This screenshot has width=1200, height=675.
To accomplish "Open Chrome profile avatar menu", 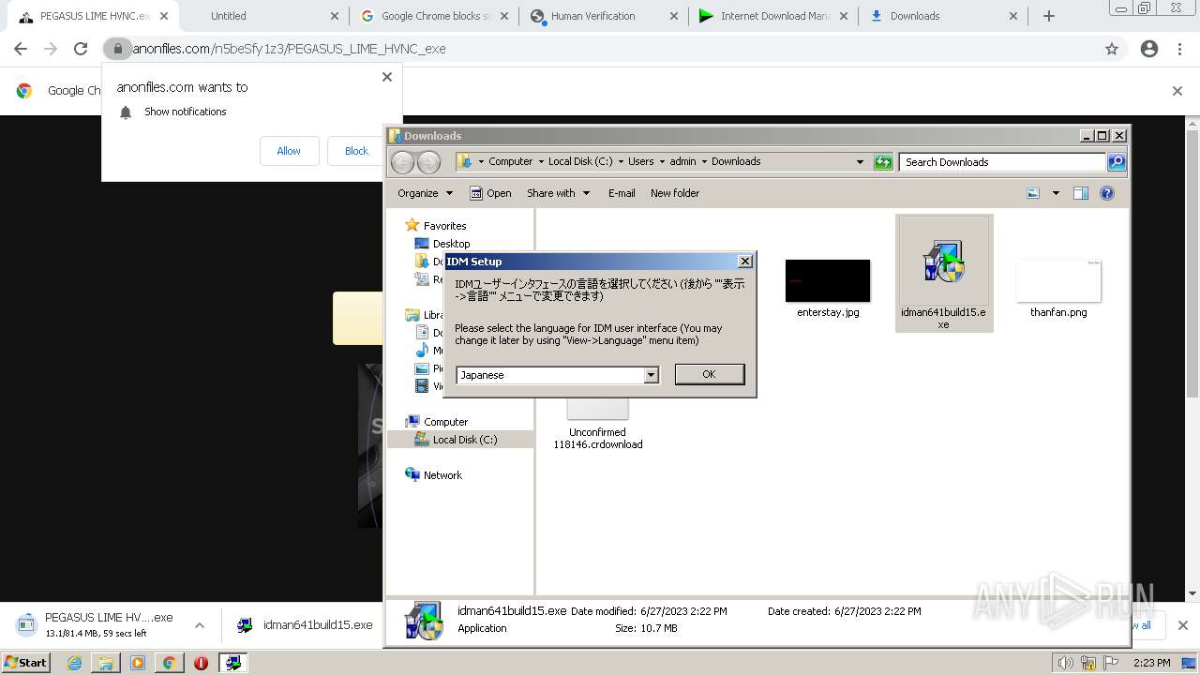I will [x=1149, y=49].
